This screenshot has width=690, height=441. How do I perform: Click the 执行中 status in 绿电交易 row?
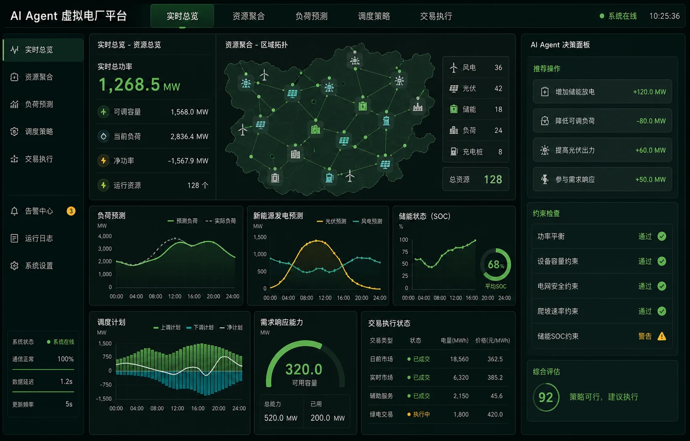pos(418,414)
